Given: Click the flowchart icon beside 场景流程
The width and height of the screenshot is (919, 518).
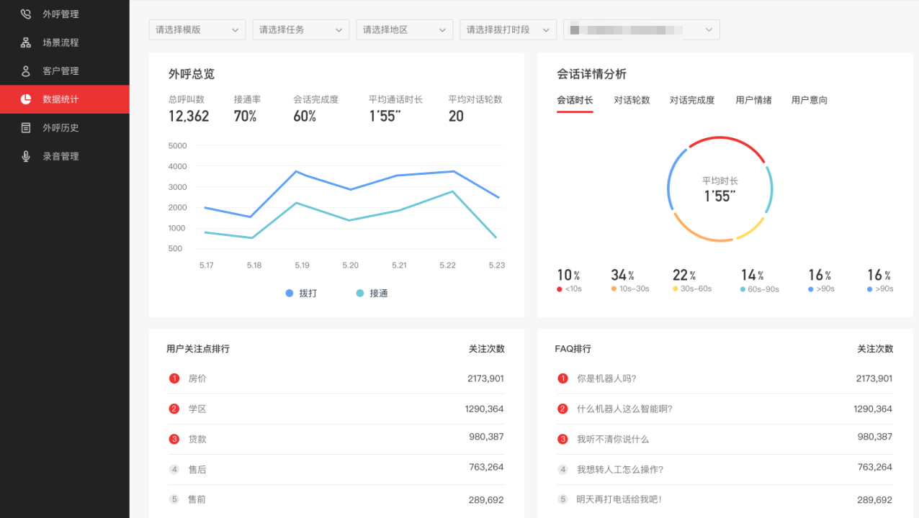Looking at the screenshot, I should tap(26, 42).
